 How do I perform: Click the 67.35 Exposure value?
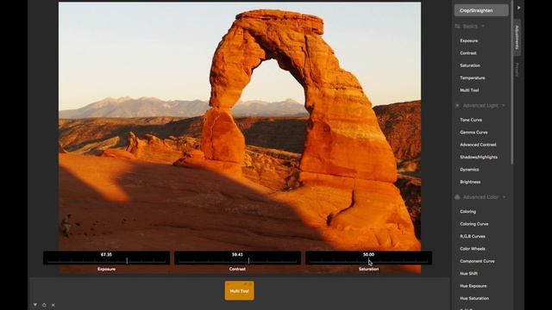(x=106, y=255)
